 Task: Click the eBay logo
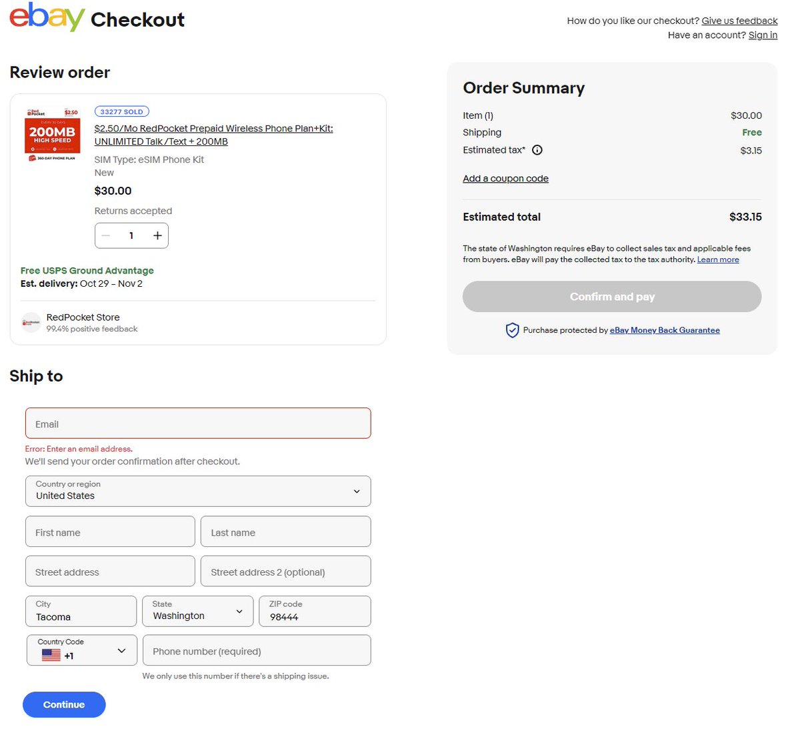point(47,17)
